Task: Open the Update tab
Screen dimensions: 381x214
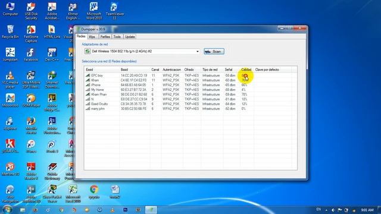Action: (x=130, y=37)
